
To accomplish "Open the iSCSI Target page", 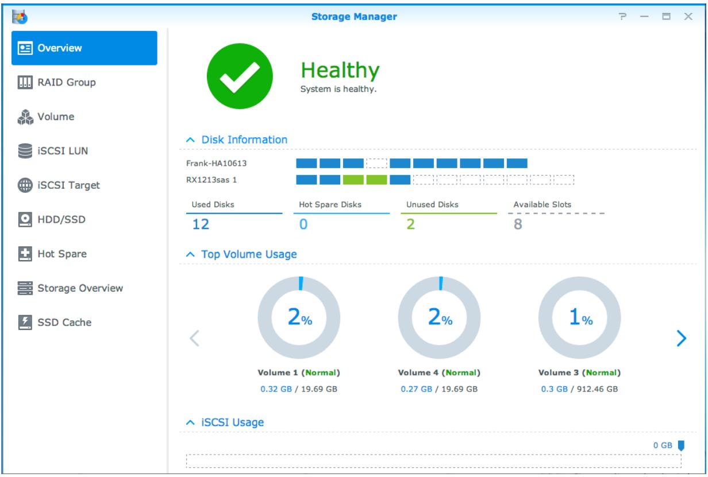I will 84,185.
